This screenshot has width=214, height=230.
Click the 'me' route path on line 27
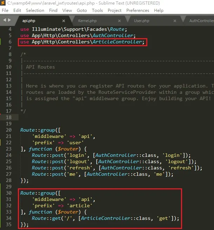(72, 174)
